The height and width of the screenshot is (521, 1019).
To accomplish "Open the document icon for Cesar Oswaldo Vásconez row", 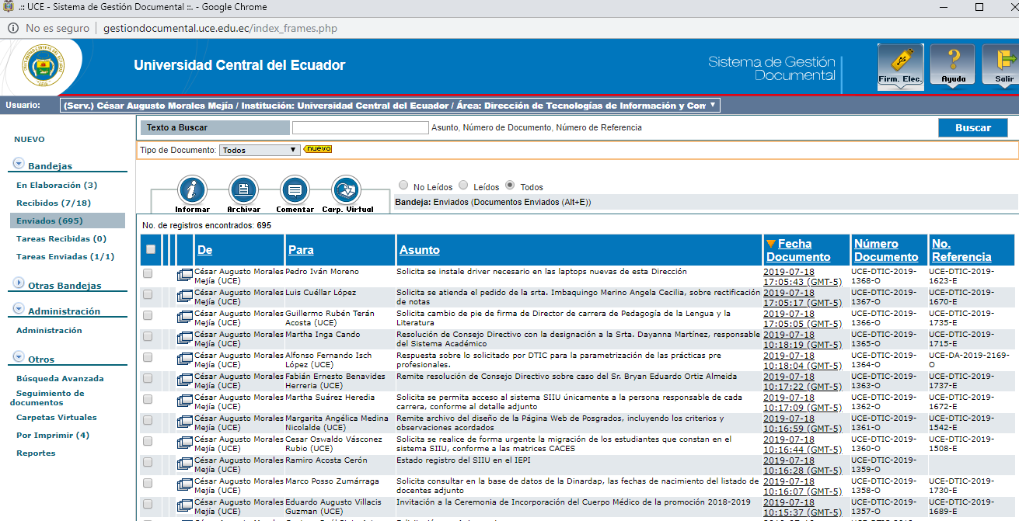I will 185,443.
